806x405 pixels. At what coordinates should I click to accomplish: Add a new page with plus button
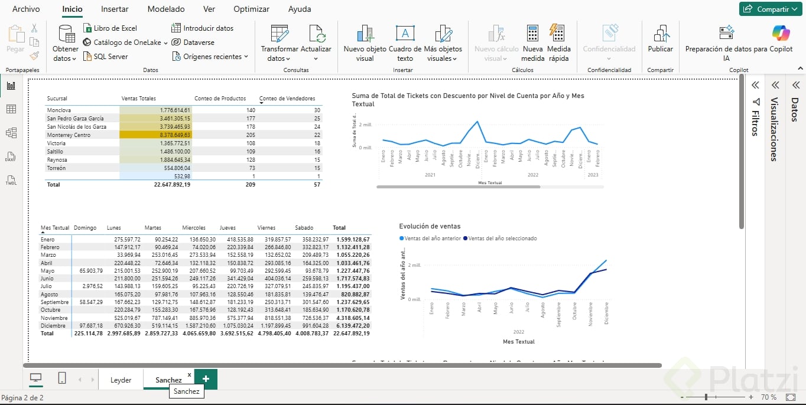[206, 379]
